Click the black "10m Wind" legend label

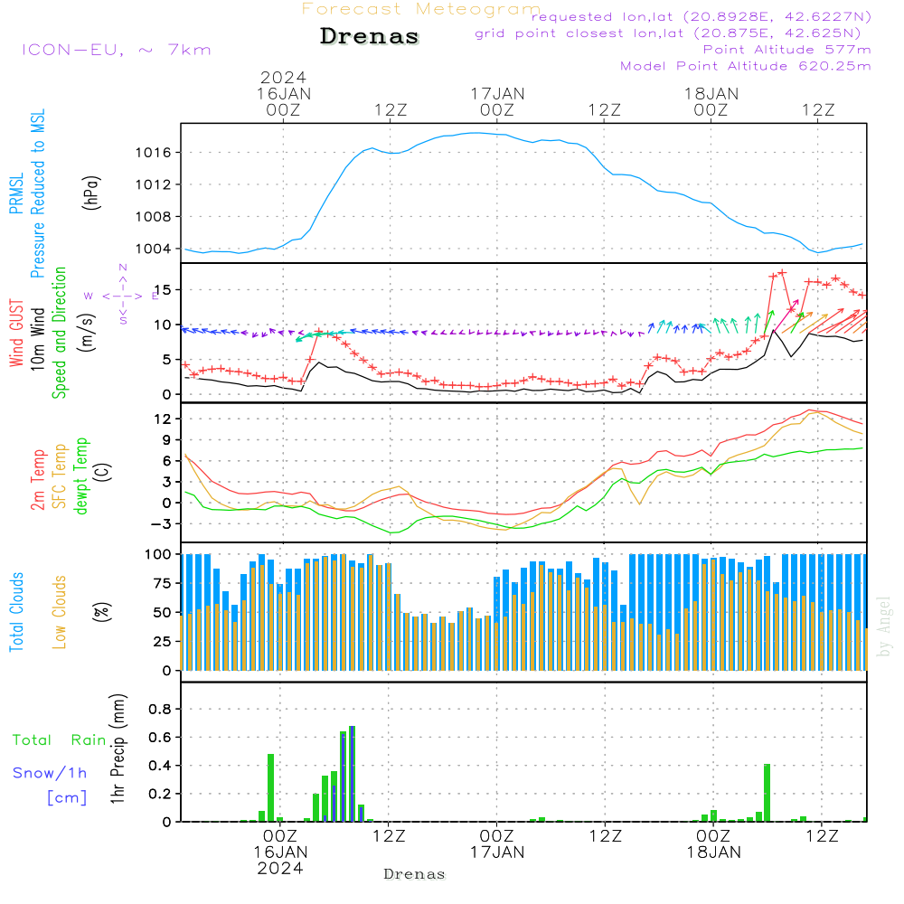37,338
